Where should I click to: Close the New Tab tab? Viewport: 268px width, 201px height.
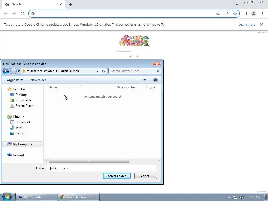(61, 4)
